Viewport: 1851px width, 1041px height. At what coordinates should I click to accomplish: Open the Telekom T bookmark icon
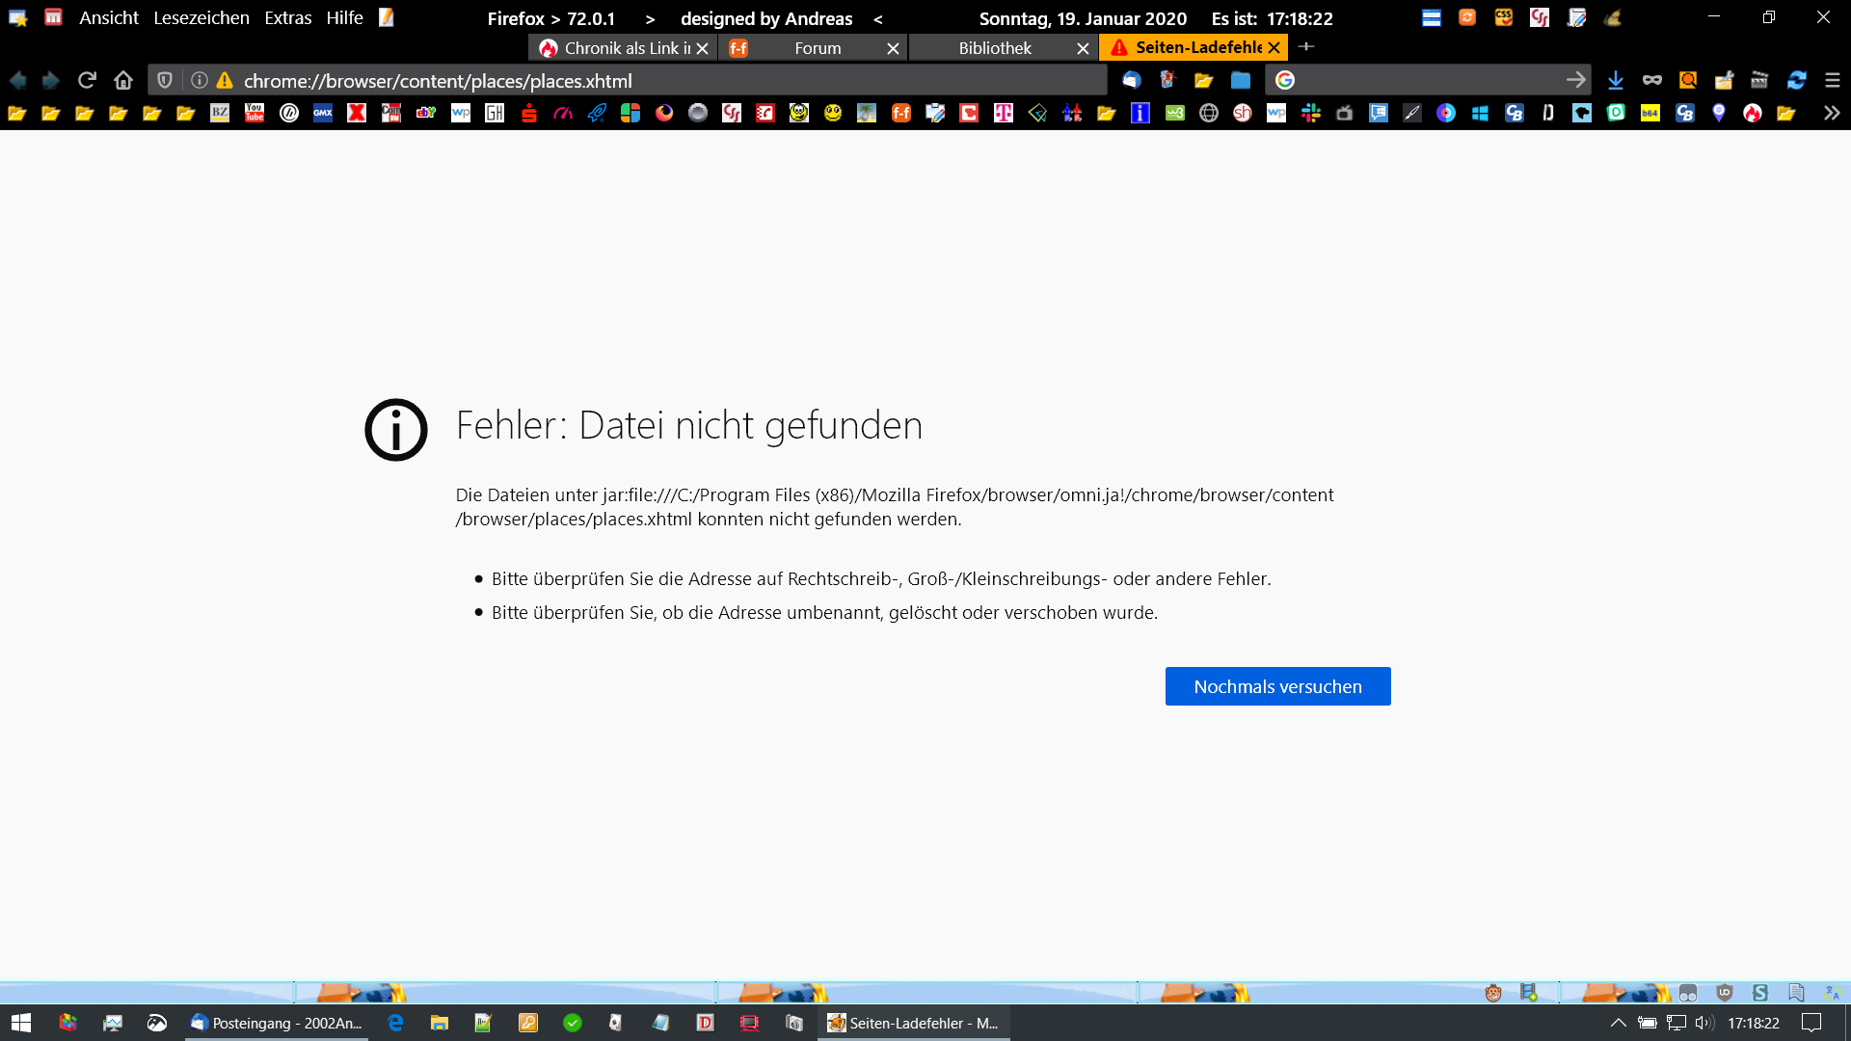point(1004,113)
